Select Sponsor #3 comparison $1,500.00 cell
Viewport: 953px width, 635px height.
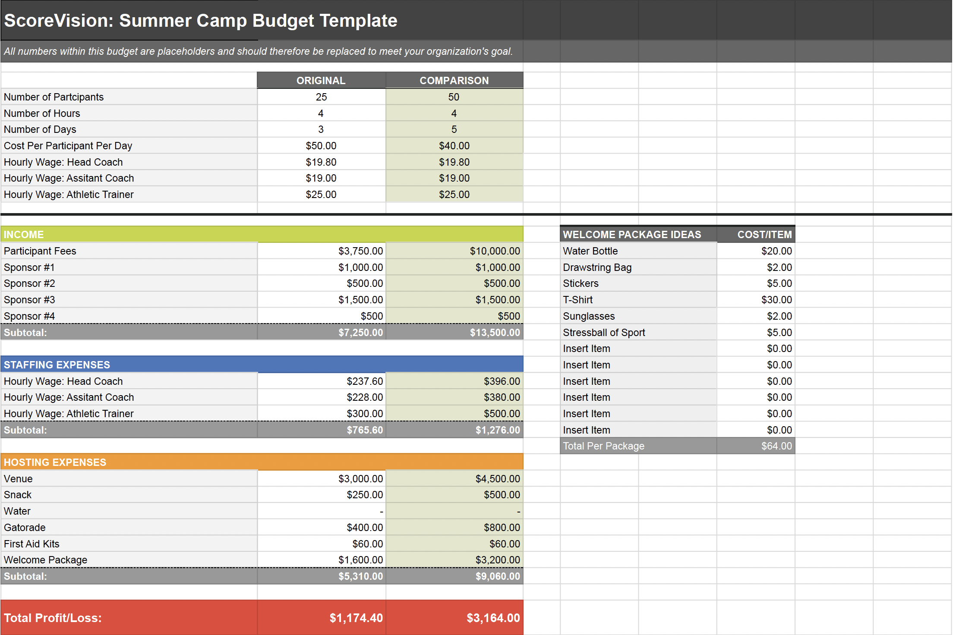454,300
